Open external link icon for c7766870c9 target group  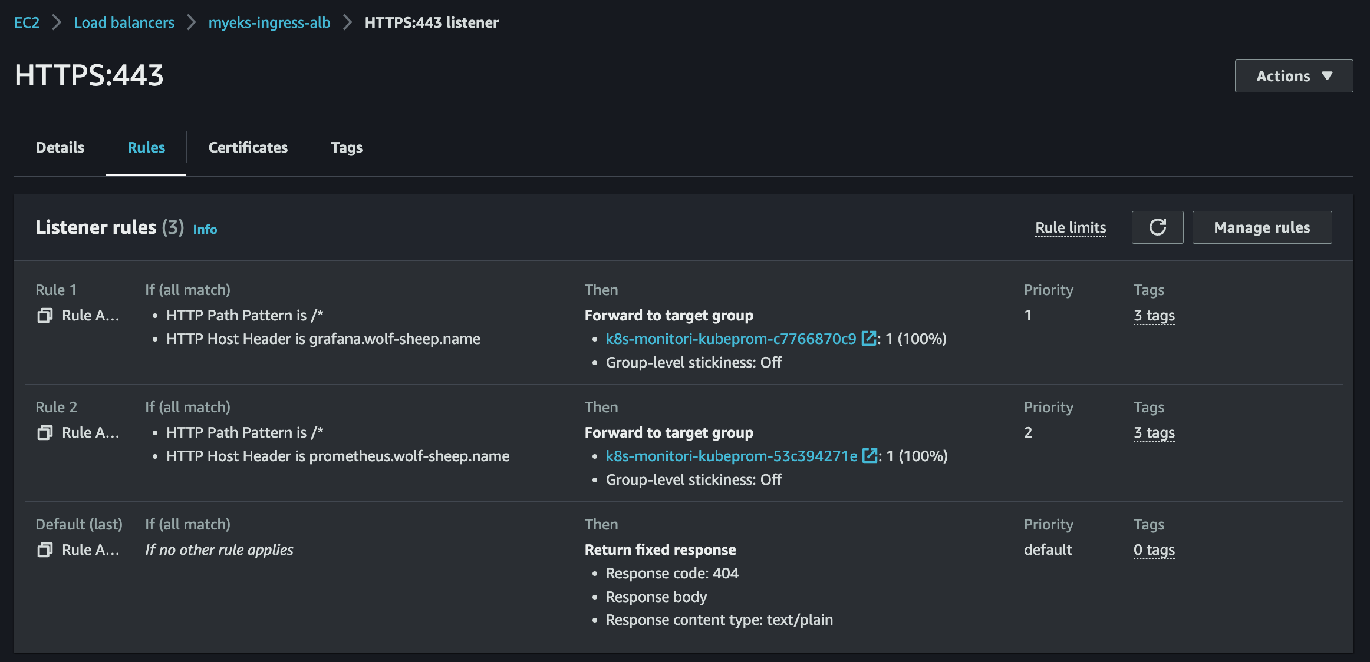coord(868,339)
